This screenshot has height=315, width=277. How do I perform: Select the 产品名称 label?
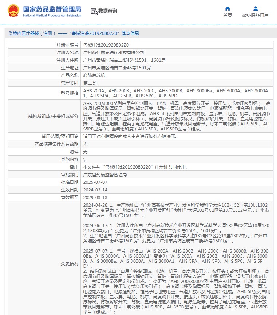[x=70, y=76]
